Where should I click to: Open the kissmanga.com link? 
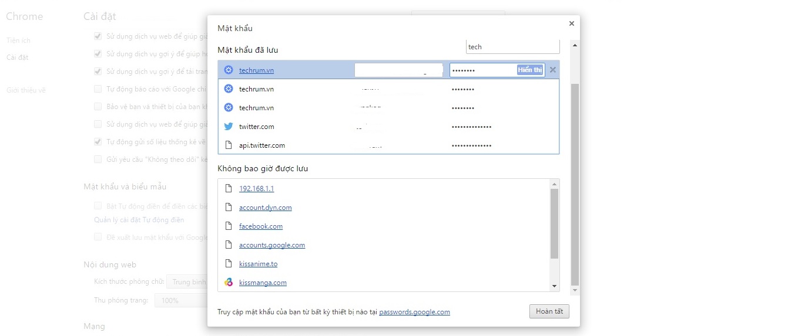click(x=263, y=283)
